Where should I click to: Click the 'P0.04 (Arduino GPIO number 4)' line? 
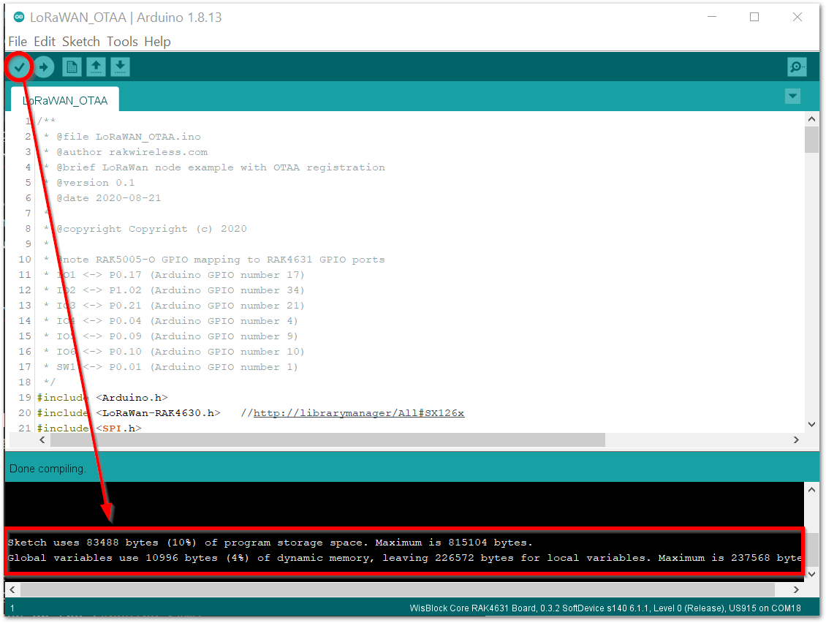(x=171, y=320)
